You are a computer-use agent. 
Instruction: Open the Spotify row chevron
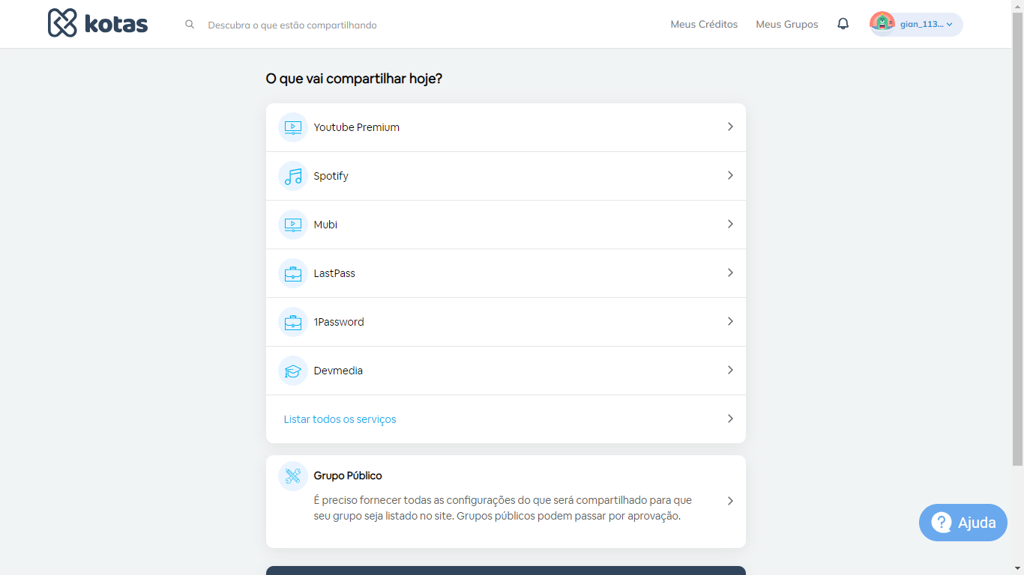pos(730,175)
